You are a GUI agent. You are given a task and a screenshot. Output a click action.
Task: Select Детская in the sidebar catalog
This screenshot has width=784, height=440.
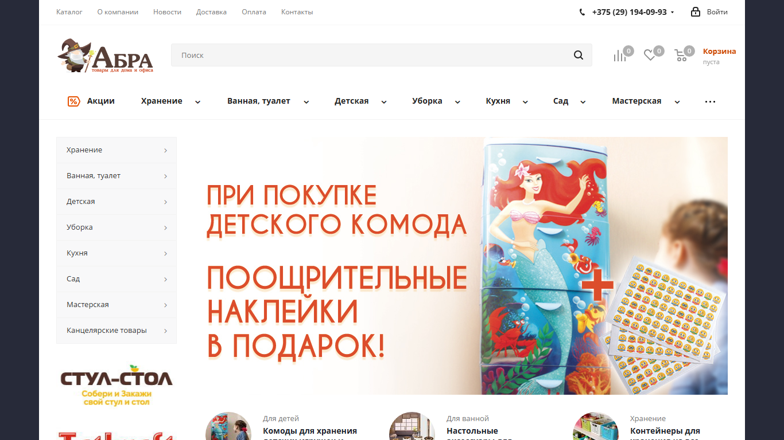(x=117, y=202)
